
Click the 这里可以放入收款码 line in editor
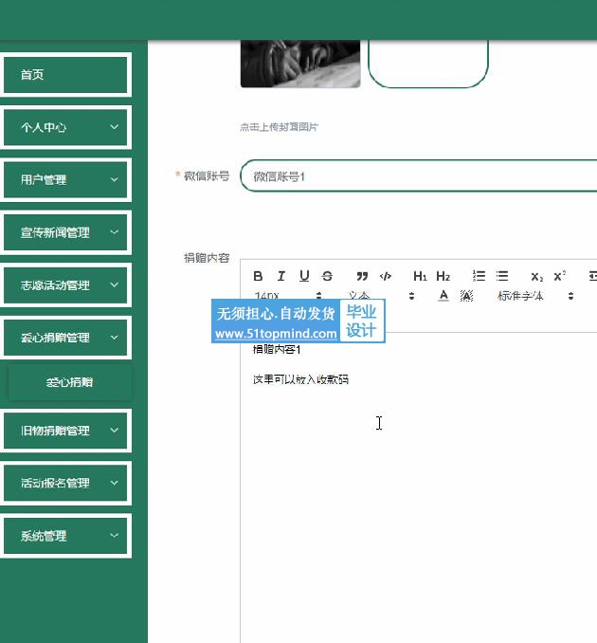(x=300, y=379)
